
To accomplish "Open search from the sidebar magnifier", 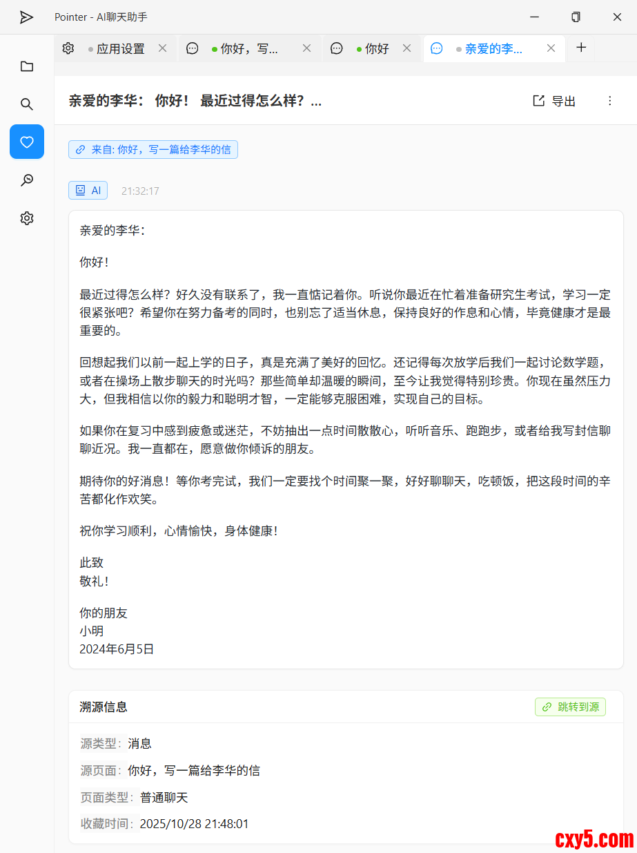I will [x=27, y=104].
